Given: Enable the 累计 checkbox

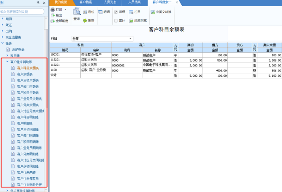Looking at the screenshot, I should coord(116,21).
